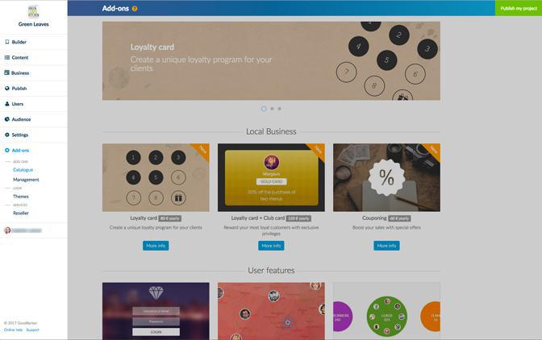Click the Settings gear icon
The height and width of the screenshot is (340, 542).
click(7, 135)
